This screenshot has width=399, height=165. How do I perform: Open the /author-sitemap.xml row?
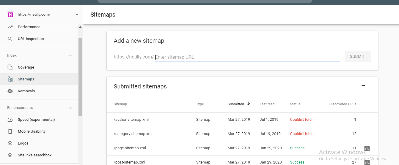[242, 120]
